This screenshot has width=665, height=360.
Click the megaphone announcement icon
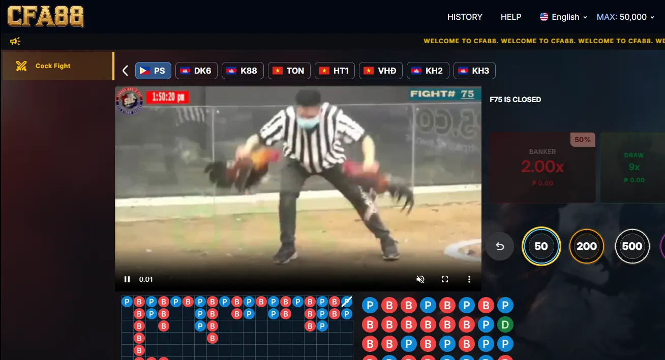15,41
